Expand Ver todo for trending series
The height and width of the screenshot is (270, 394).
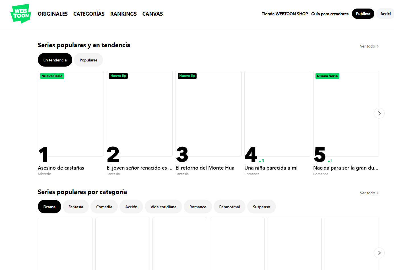(369, 46)
